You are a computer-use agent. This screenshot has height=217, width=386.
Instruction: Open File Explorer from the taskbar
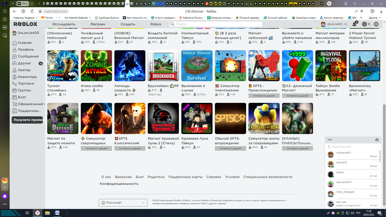click(47, 213)
